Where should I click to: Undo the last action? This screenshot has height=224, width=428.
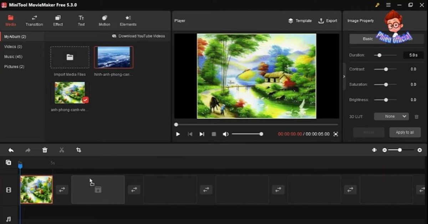point(10,150)
